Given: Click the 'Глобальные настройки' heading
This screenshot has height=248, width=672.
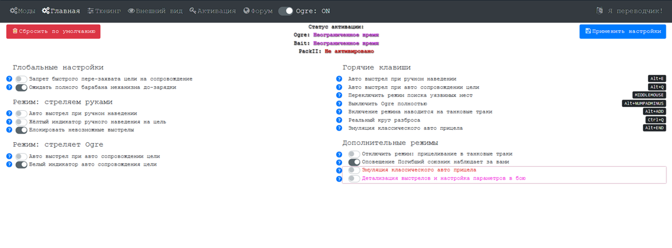Looking at the screenshot, I should (58, 68).
